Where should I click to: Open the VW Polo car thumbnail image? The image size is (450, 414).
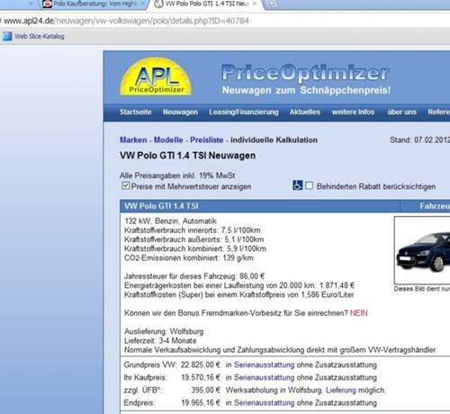coord(422,250)
